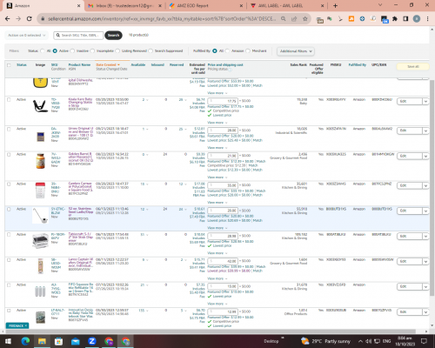The width and height of the screenshot is (435, 348).
Task: Tick the checkbox for the stainless ladle row
Action: click(9, 209)
